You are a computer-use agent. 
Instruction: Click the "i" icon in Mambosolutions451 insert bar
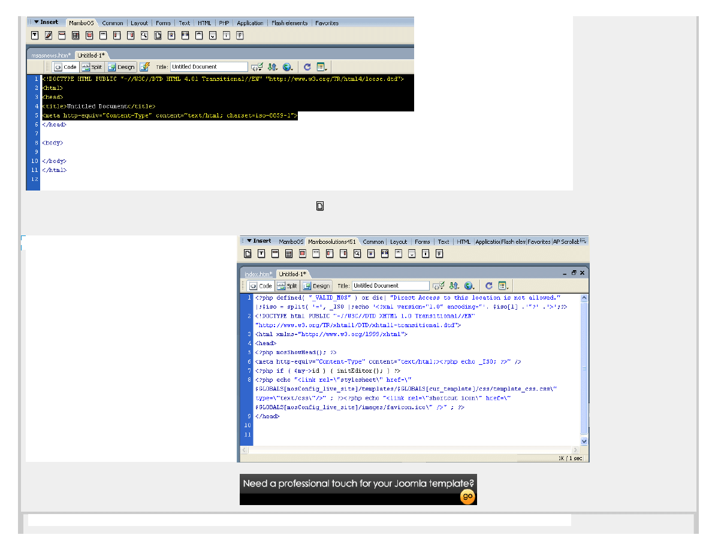pyautogui.click(x=426, y=254)
